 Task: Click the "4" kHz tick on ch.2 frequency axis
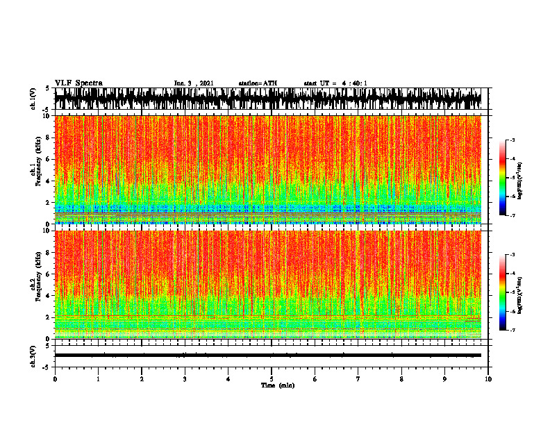49,296
